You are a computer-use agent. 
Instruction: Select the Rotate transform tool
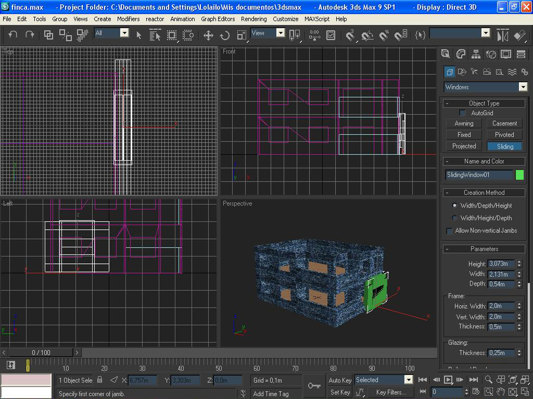pyautogui.click(x=225, y=35)
